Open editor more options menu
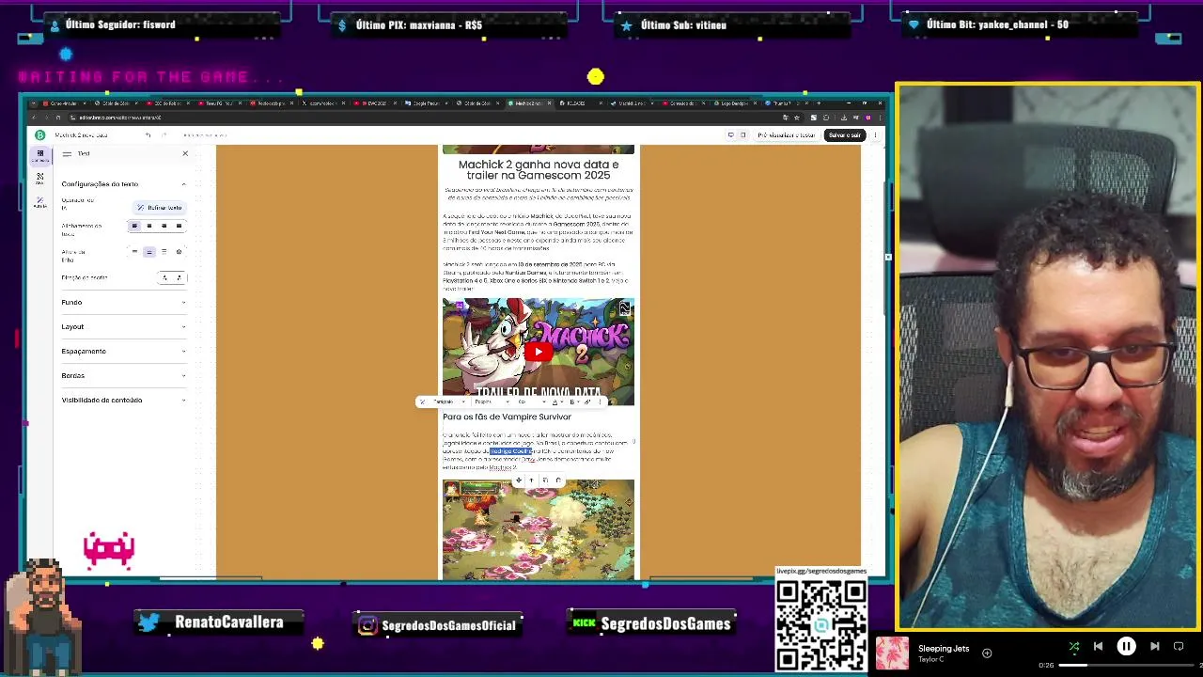Viewport: 1203px width, 677px height. point(875,134)
